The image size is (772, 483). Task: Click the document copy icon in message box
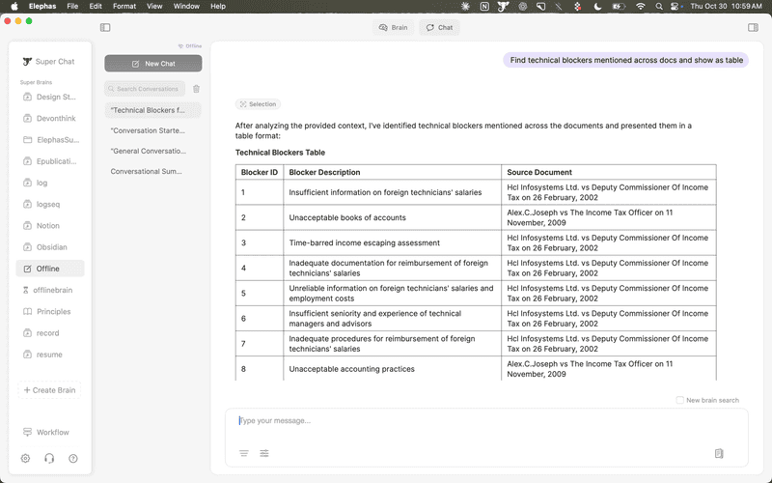pyautogui.click(x=719, y=453)
